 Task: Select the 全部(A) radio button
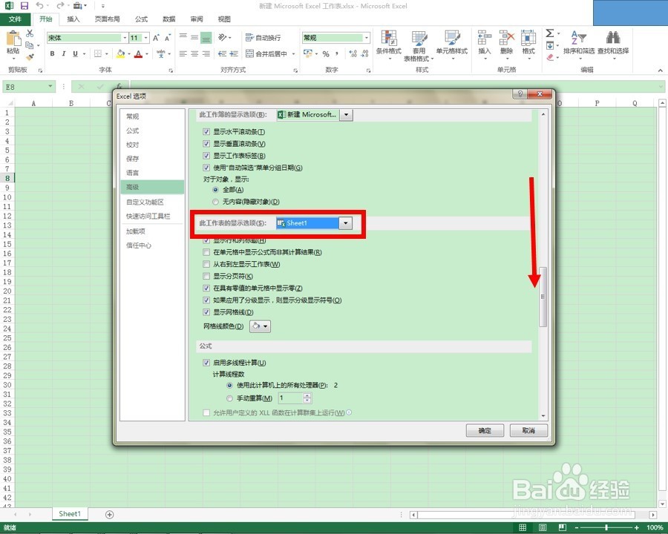(215, 190)
